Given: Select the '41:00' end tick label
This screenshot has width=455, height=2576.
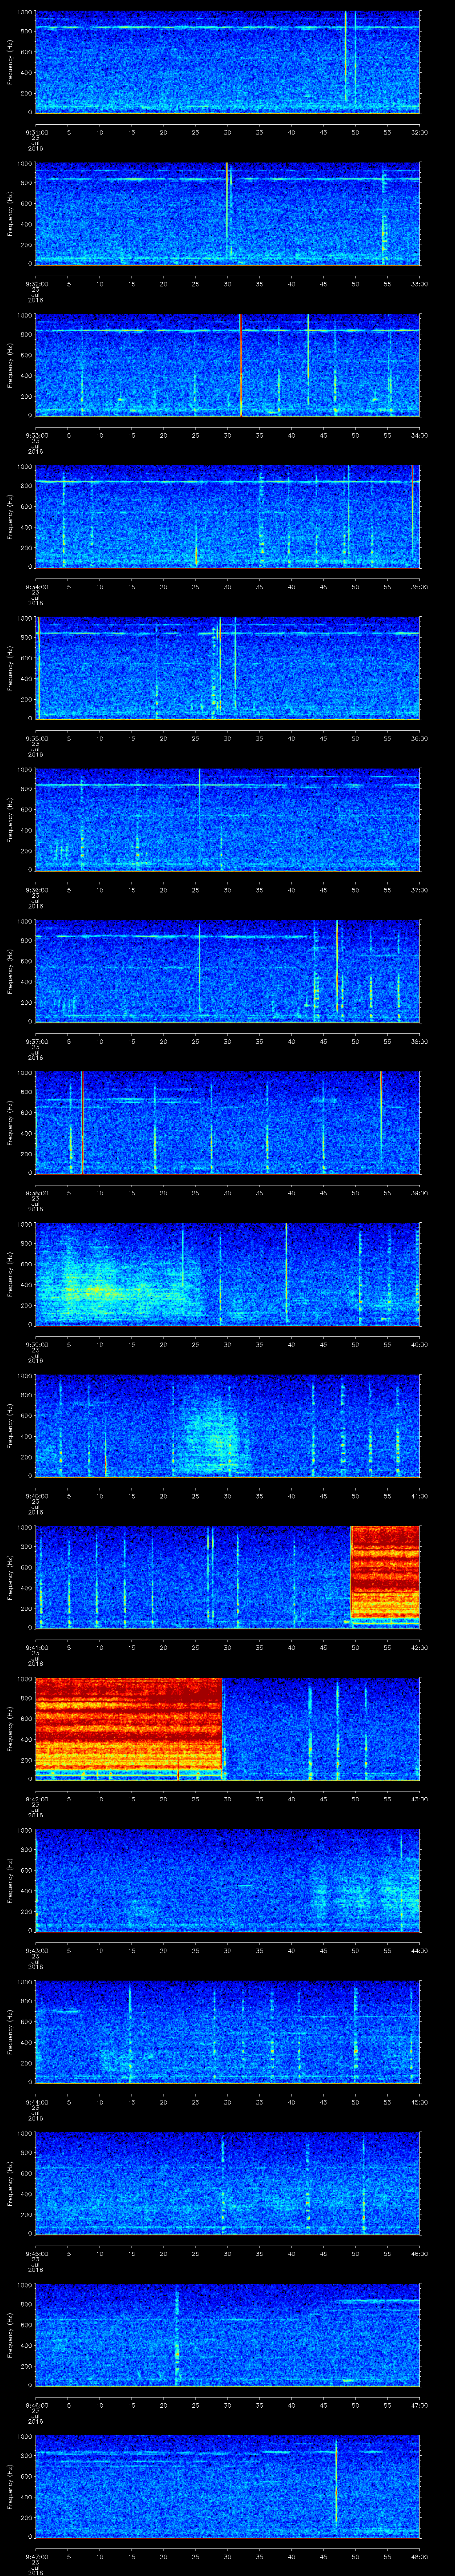Looking at the screenshot, I should pyautogui.click(x=419, y=1495).
